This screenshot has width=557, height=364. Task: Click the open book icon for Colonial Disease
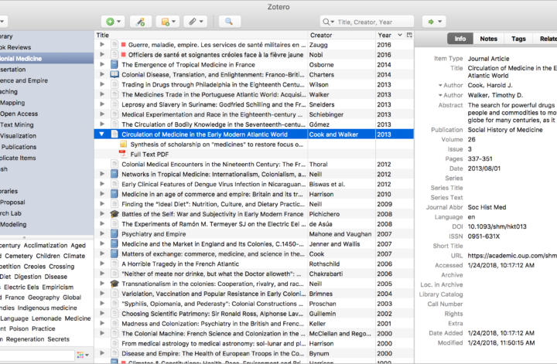[114, 74]
